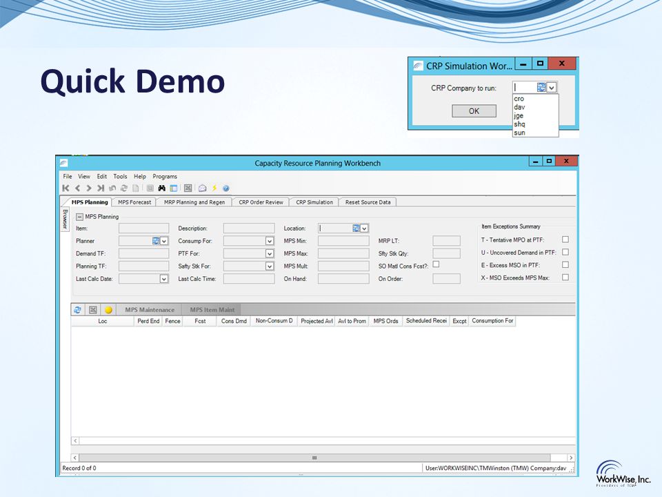The height and width of the screenshot is (497, 662).
Task: Switch to CRP Order Review tab
Action: (x=261, y=202)
